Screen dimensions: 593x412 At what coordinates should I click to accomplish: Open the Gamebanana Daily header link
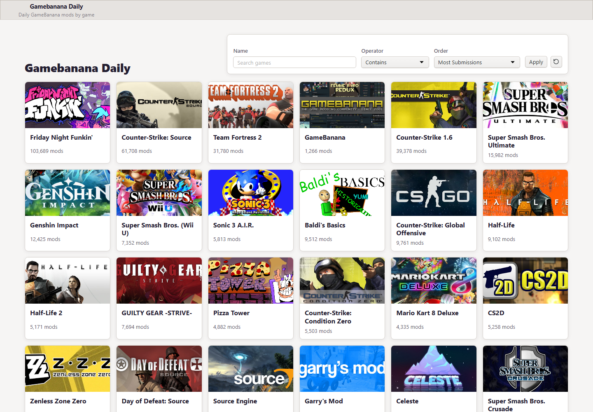pyautogui.click(x=56, y=7)
